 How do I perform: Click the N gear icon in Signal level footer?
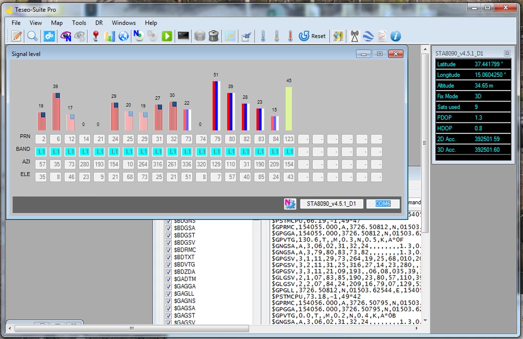point(290,204)
